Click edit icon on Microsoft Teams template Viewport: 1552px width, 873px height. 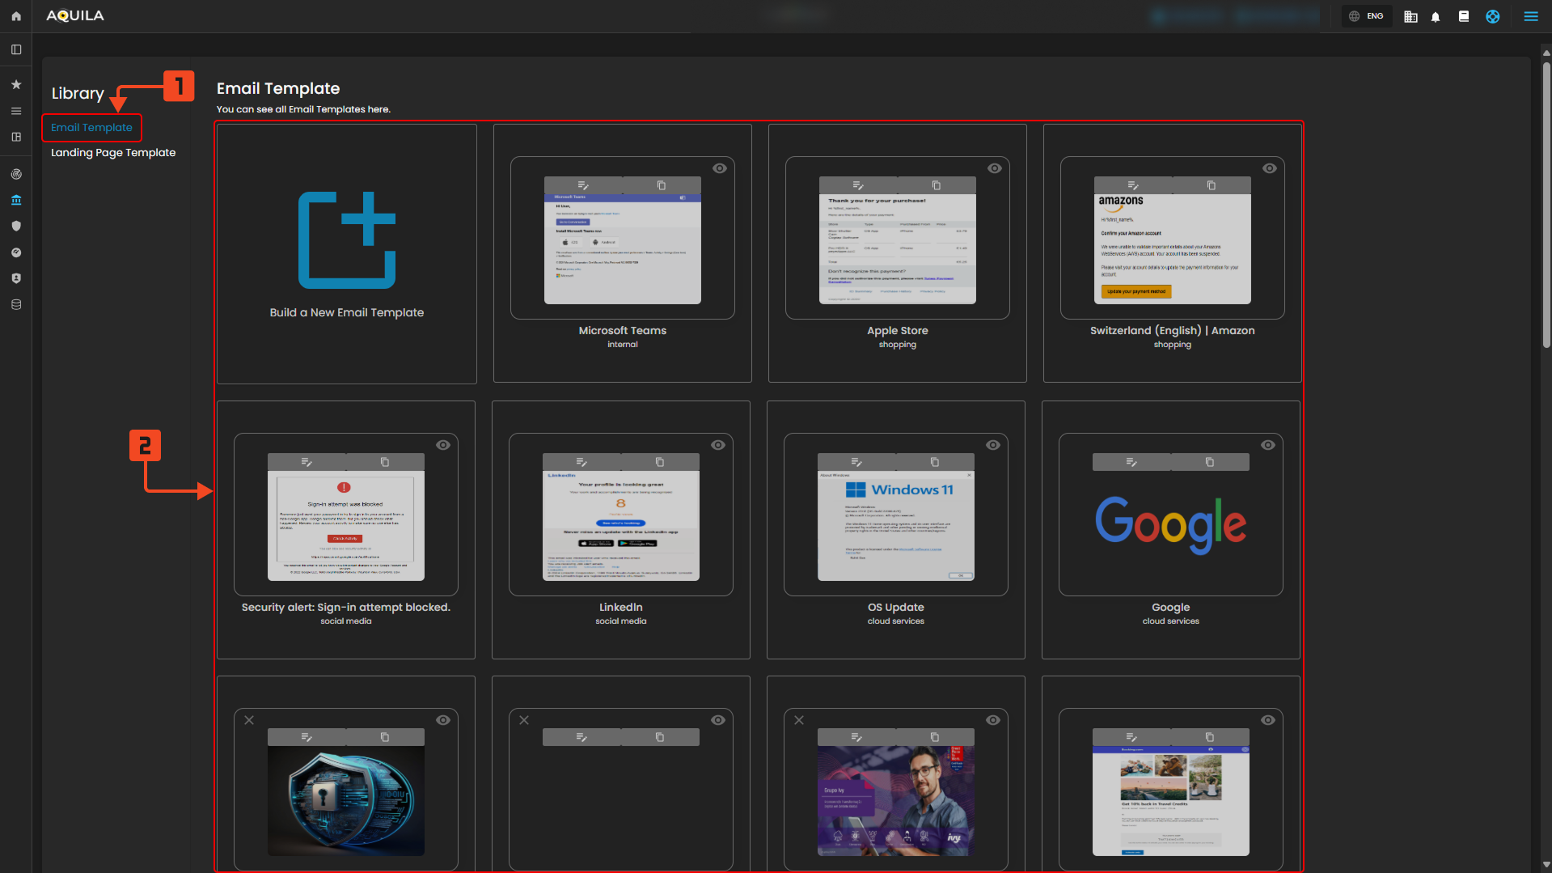tap(582, 185)
